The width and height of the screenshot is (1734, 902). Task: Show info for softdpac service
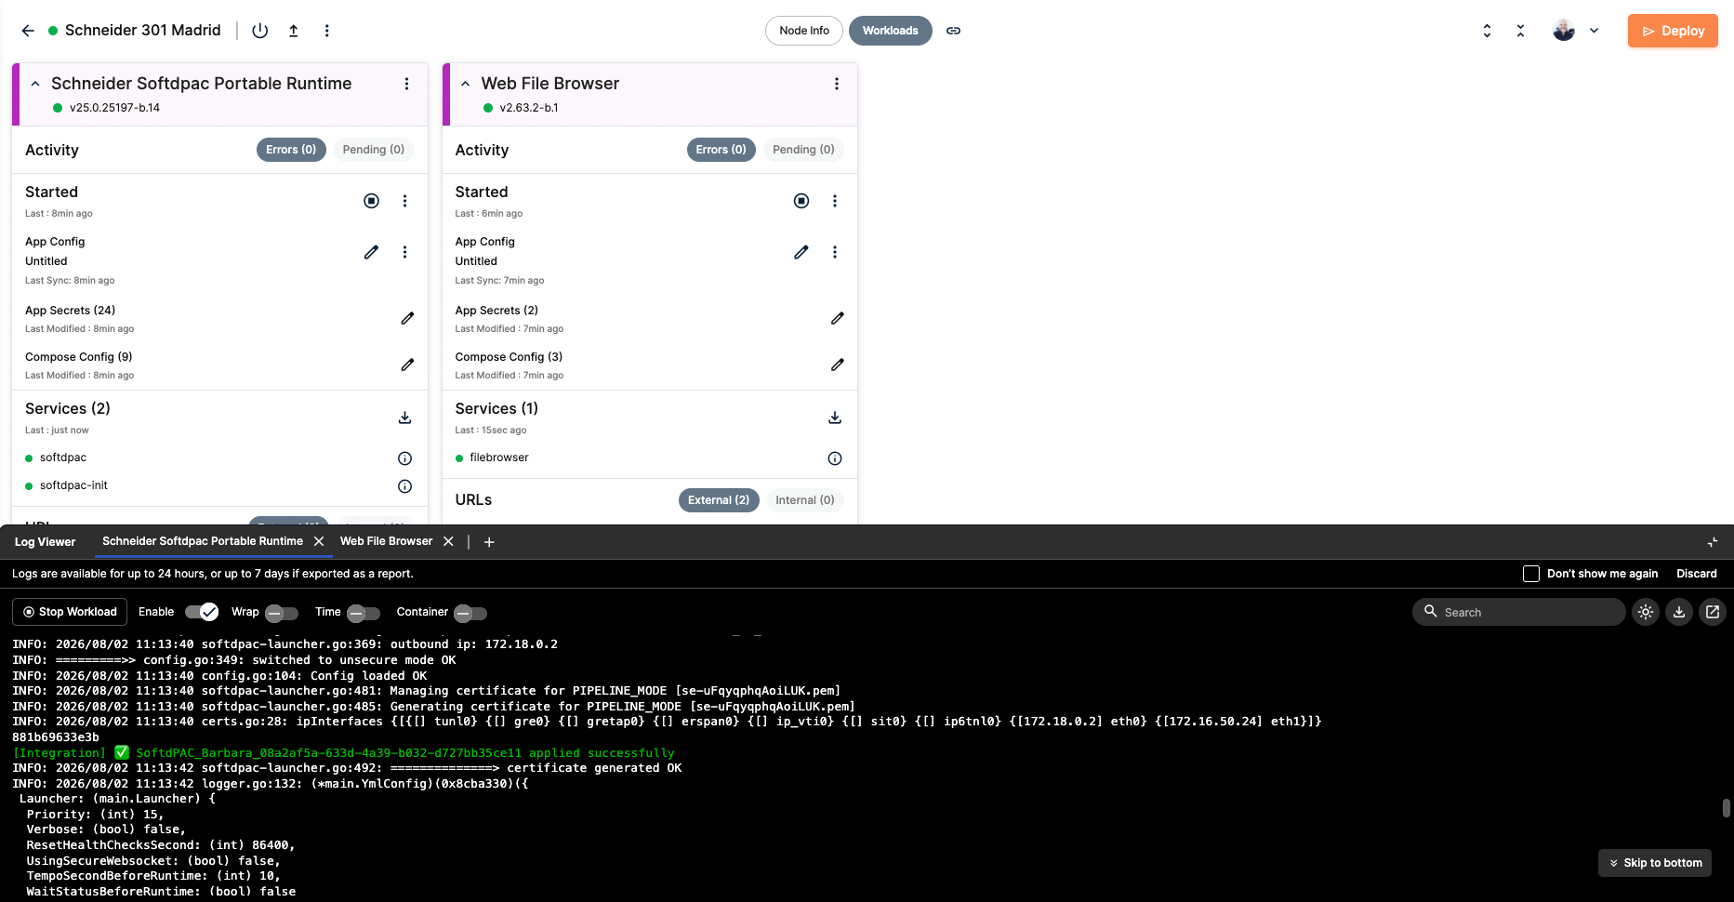pos(404,458)
